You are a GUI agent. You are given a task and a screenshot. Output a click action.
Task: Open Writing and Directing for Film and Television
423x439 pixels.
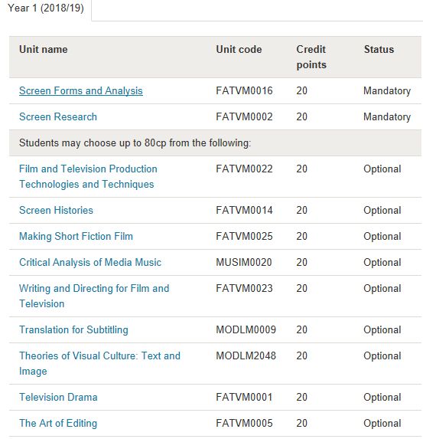[94, 296]
